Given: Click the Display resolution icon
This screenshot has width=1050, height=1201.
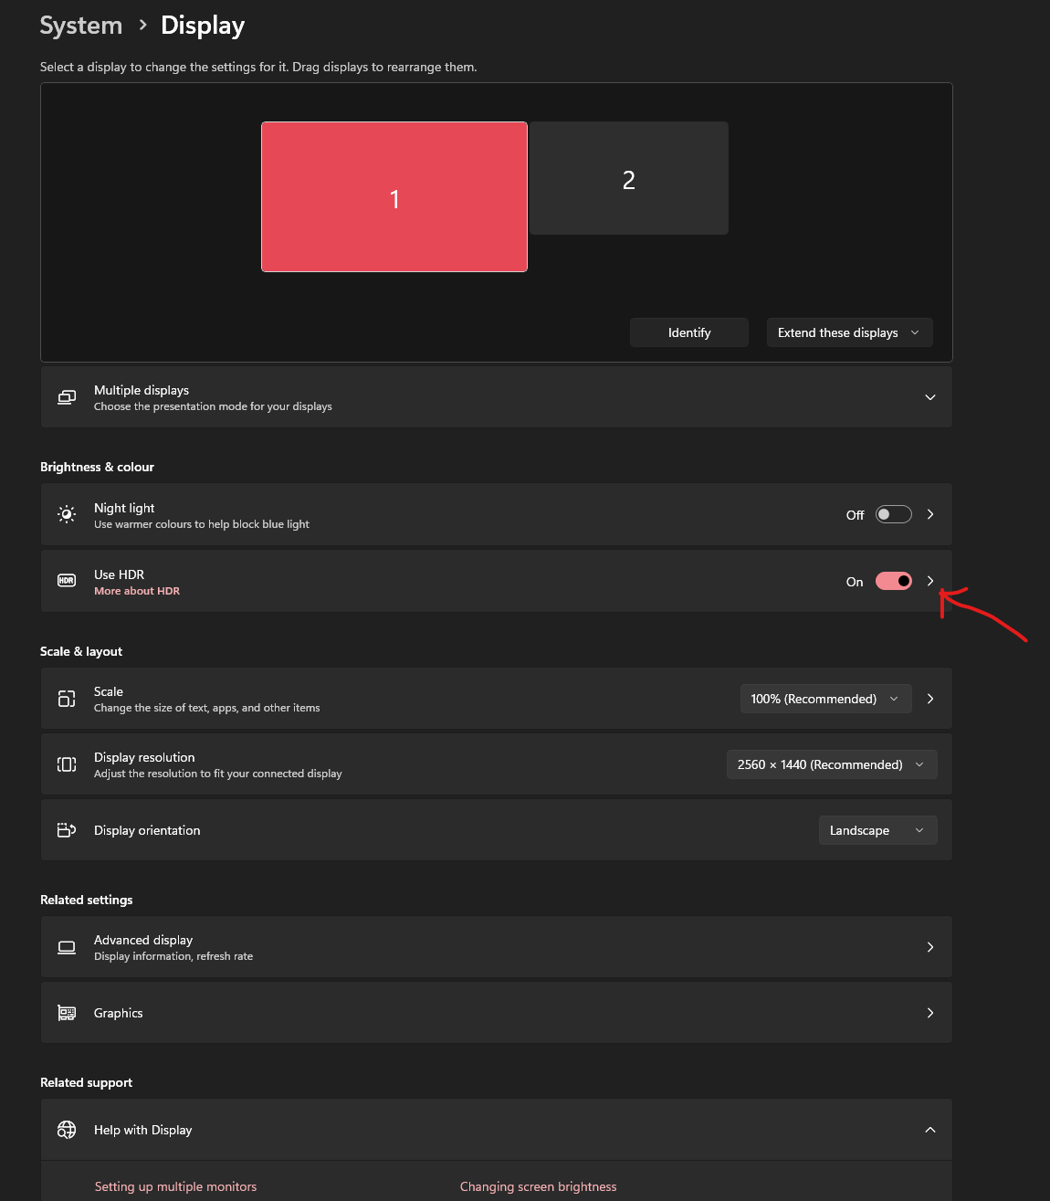Looking at the screenshot, I should pos(66,764).
